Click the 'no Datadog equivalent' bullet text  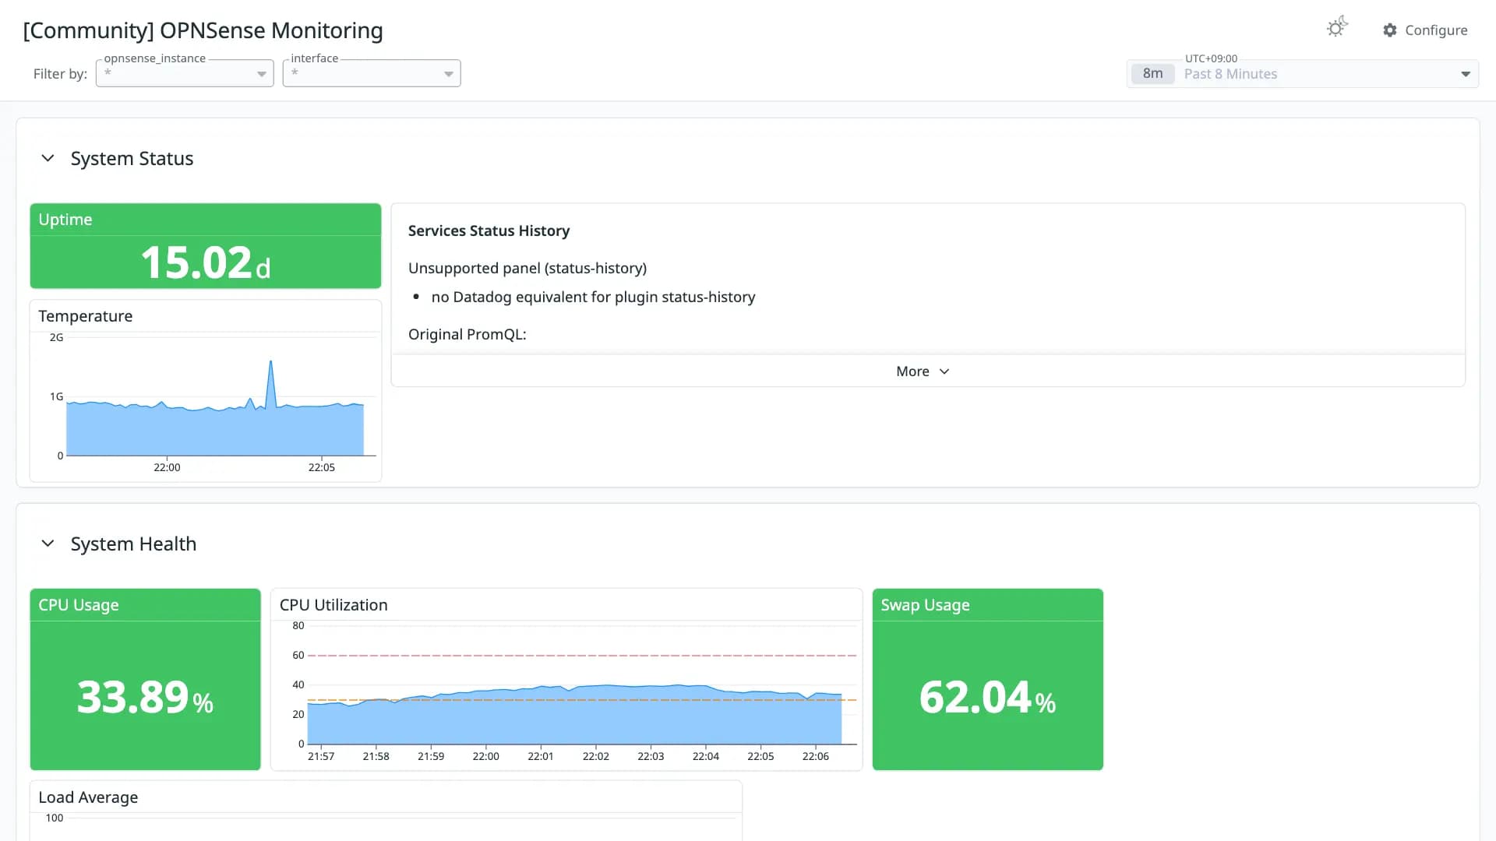click(593, 297)
